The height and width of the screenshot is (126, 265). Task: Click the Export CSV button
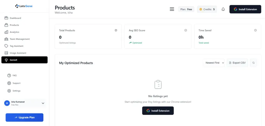pyautogui.click(x=237, y=63)
